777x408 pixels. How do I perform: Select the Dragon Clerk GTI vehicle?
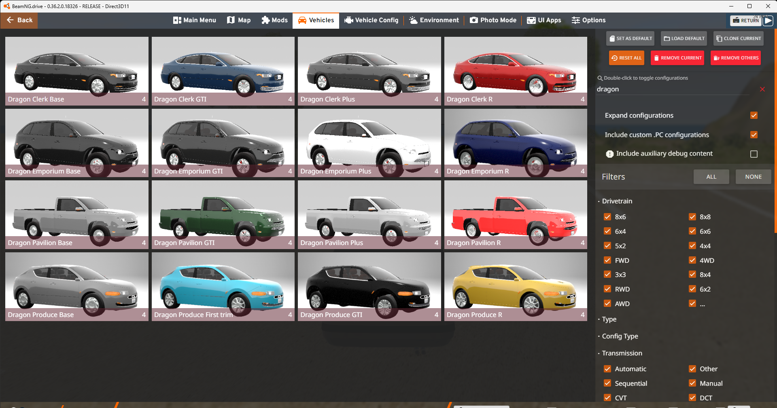pos(223,71)
